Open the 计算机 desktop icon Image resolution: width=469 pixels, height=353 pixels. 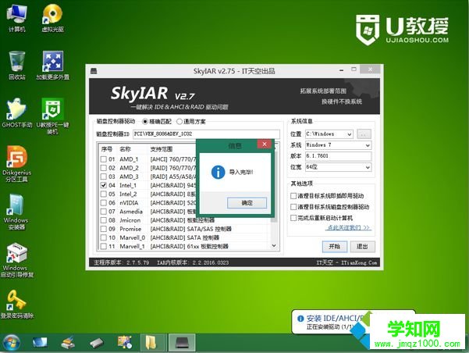coord(16,18)
